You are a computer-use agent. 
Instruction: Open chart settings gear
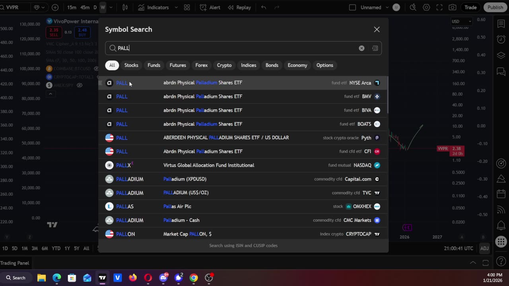pyautogui.click(x=427, y=7)
